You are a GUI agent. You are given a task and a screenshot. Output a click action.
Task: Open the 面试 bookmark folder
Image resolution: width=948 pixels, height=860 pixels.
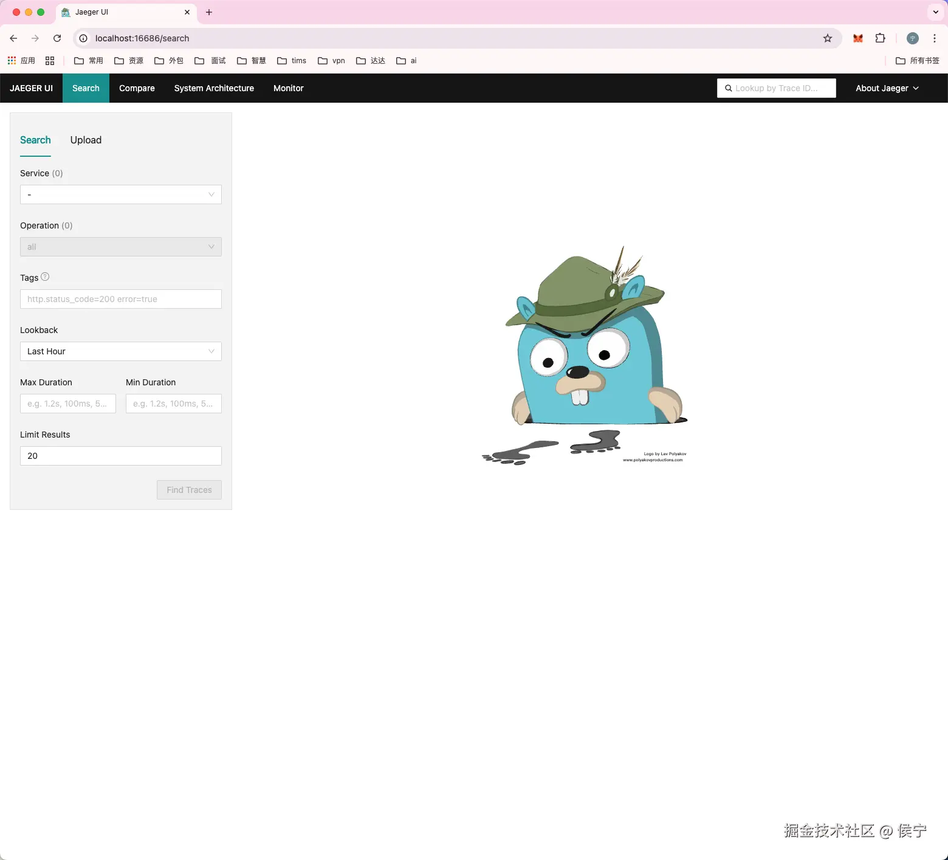coord(210,61)
